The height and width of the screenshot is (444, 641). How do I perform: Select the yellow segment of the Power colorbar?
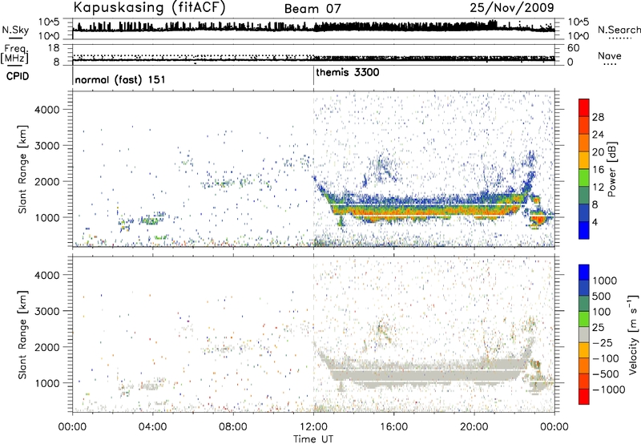point(584,159)
